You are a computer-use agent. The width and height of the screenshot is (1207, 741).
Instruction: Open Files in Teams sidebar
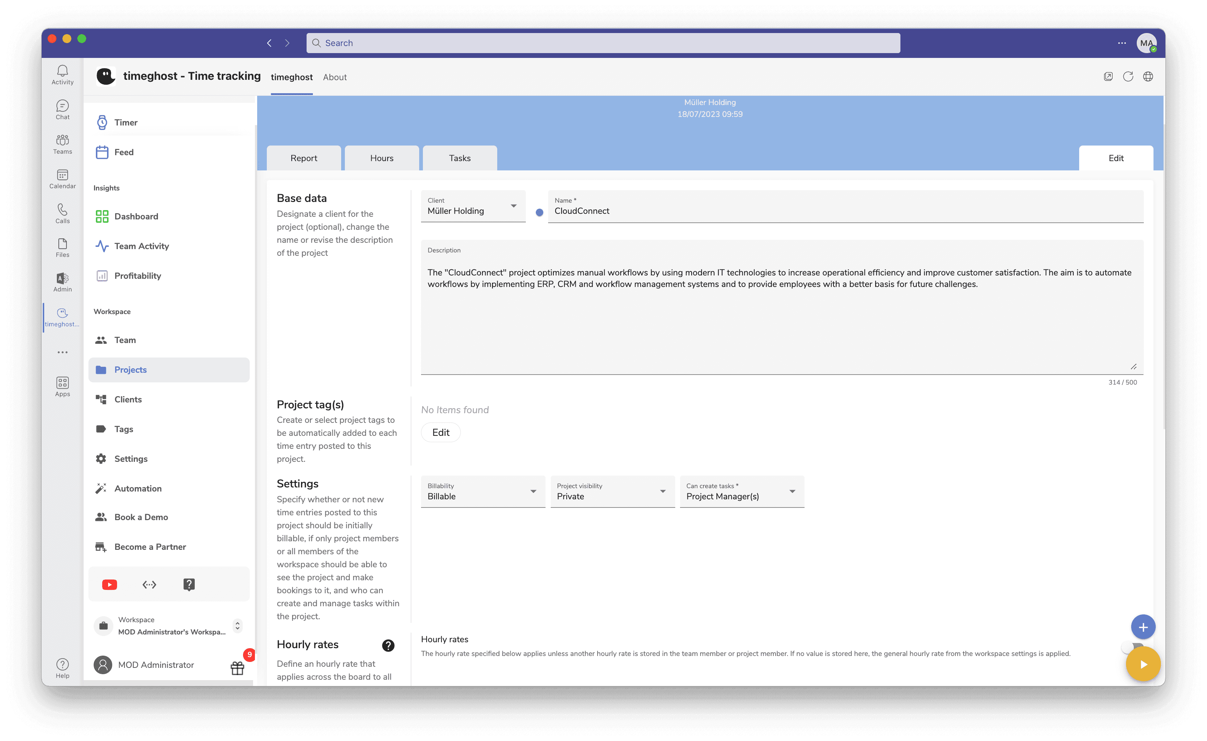coord(62,248)
